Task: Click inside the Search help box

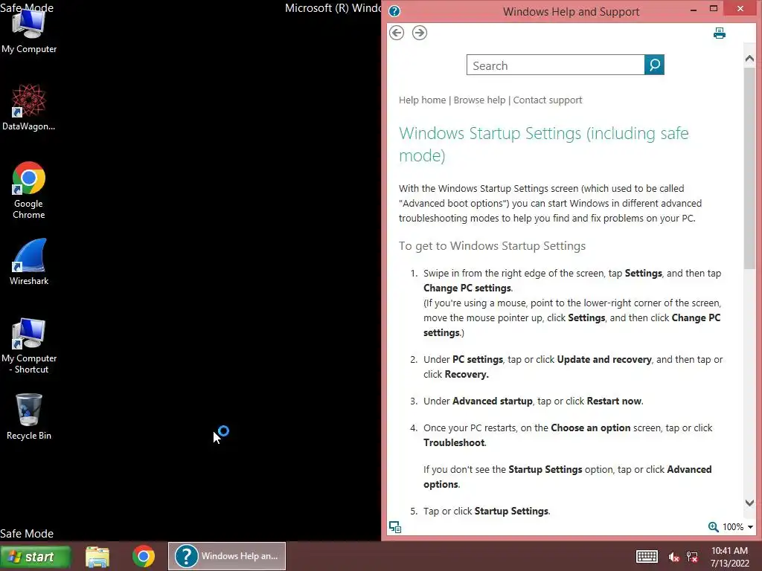Action: tap(555, 65)
